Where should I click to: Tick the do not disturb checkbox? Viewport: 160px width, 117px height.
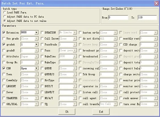(x=80, y=39)
